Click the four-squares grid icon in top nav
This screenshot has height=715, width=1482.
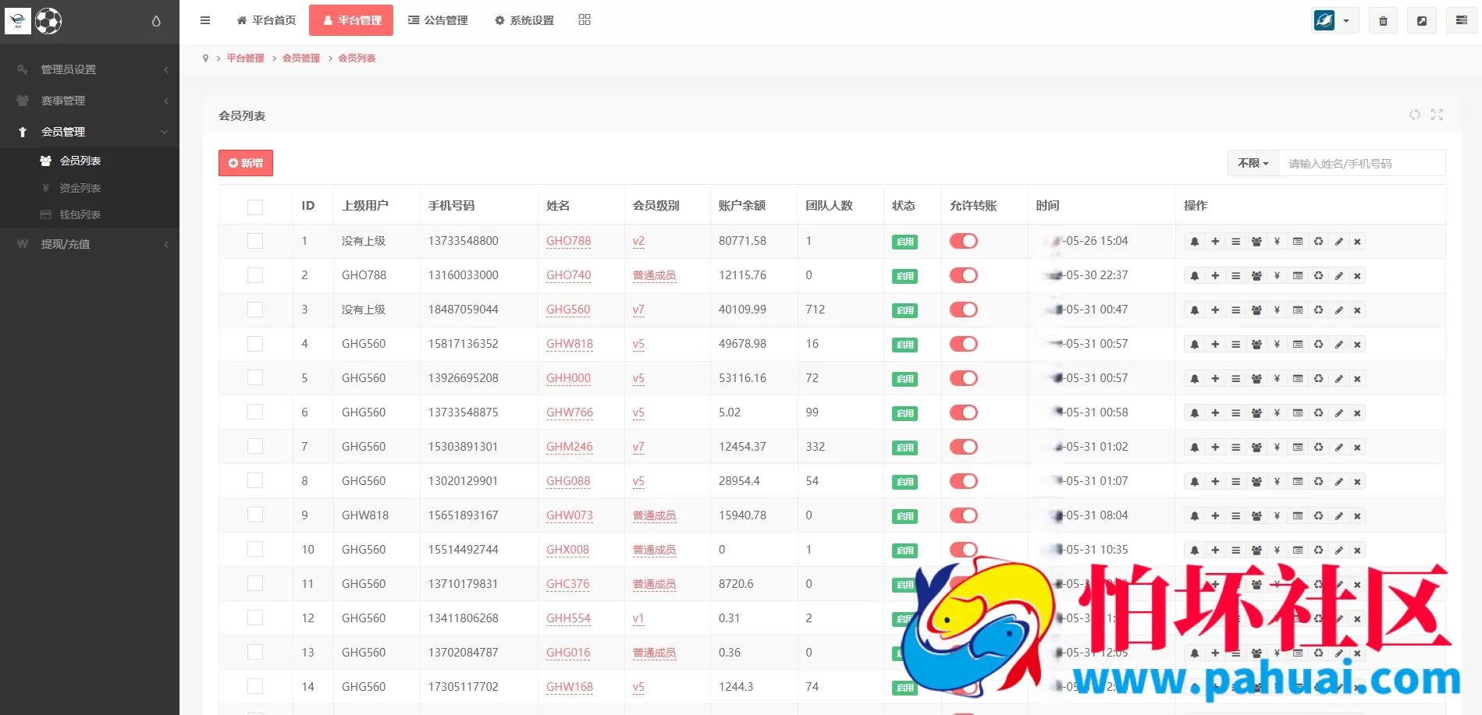pyautogui.click(x=585, y=20)
